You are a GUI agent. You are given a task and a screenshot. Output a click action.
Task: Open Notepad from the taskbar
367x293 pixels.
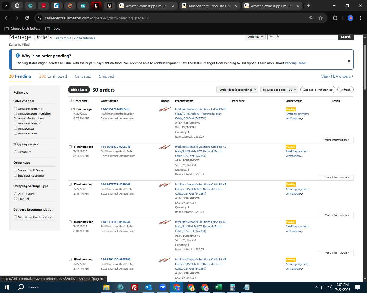coord(247,287)
